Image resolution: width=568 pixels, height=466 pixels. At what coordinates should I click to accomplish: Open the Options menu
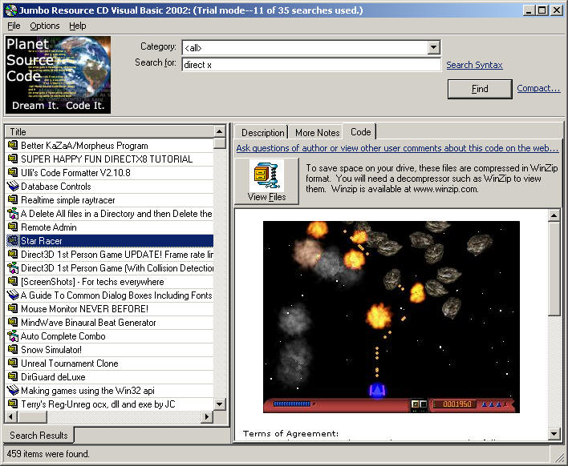(x=45, y=26)
